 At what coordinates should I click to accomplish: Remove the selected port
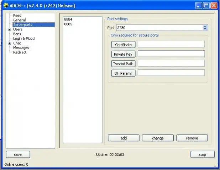(192, 138)
